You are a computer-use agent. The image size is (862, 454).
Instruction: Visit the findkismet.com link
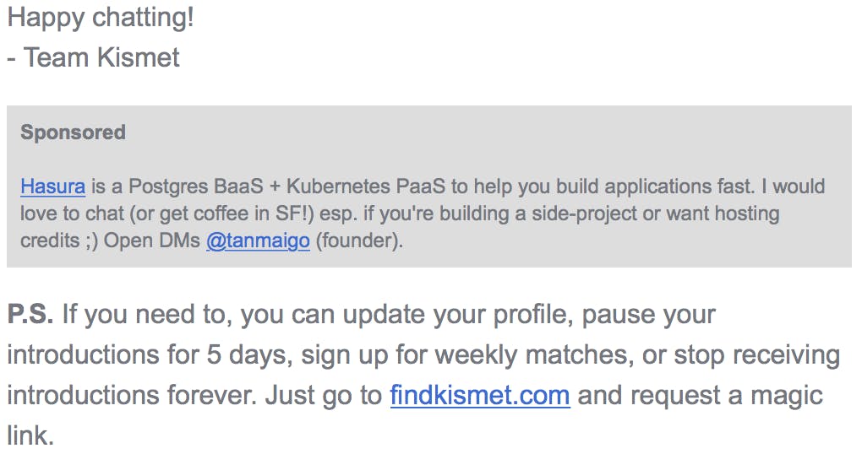click(480, 395)
